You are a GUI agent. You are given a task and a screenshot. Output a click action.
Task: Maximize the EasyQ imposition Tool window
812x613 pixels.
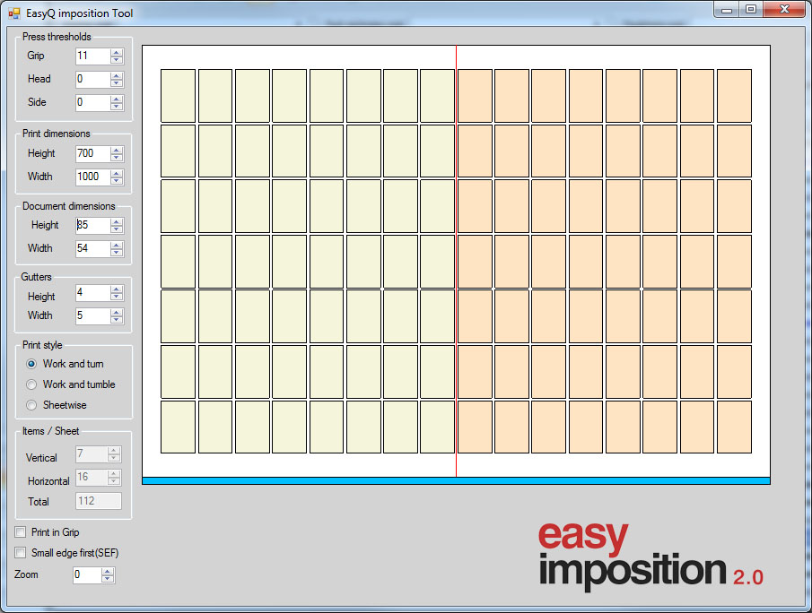[x=750, y=9]
